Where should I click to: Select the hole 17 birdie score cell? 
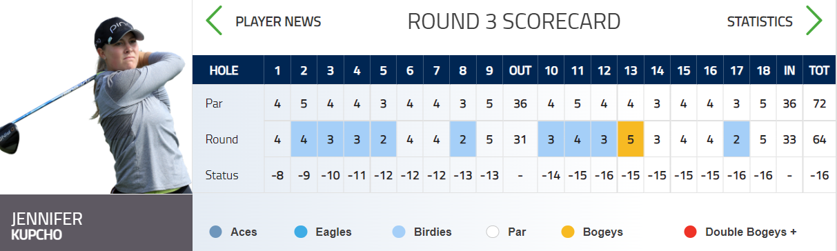(x=737, y=139)
